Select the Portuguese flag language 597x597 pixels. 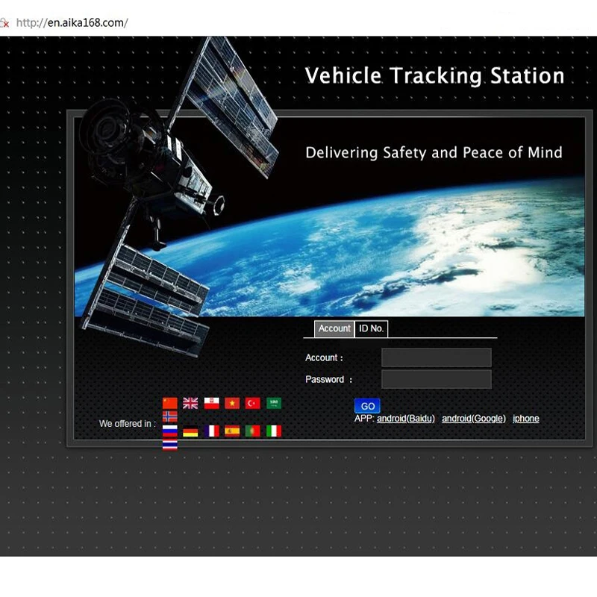tap(253, 431)
